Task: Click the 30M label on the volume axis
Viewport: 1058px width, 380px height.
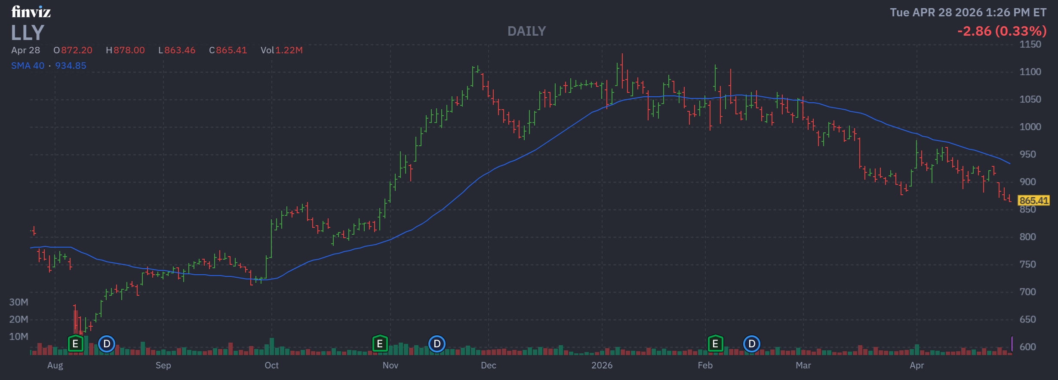Action: click(18, 302)
